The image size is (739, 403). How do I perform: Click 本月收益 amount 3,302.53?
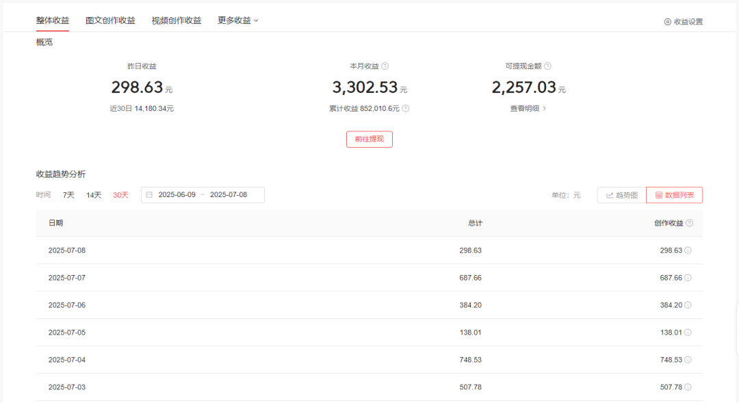point(365,87)
